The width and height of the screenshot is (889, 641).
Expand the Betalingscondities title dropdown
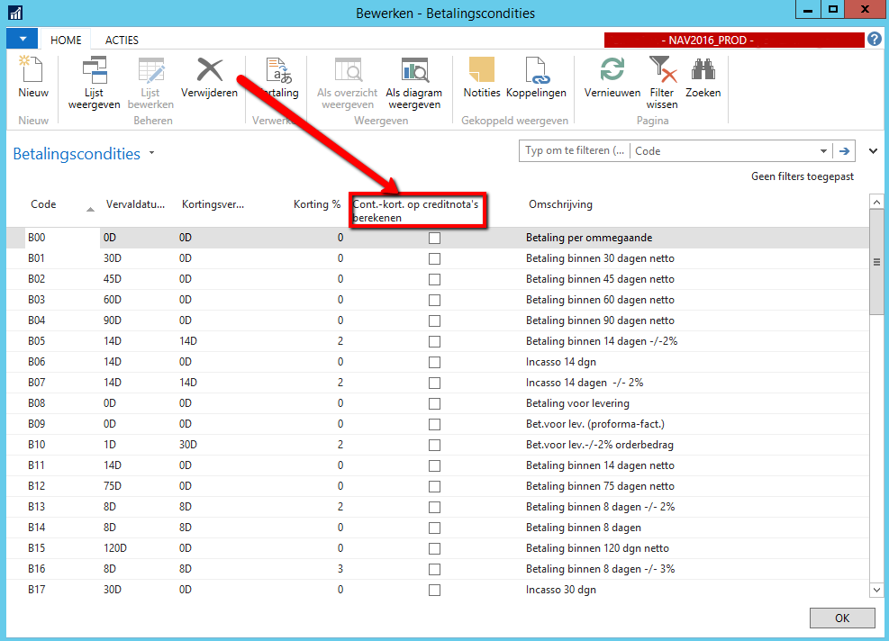tap(151, 153)
